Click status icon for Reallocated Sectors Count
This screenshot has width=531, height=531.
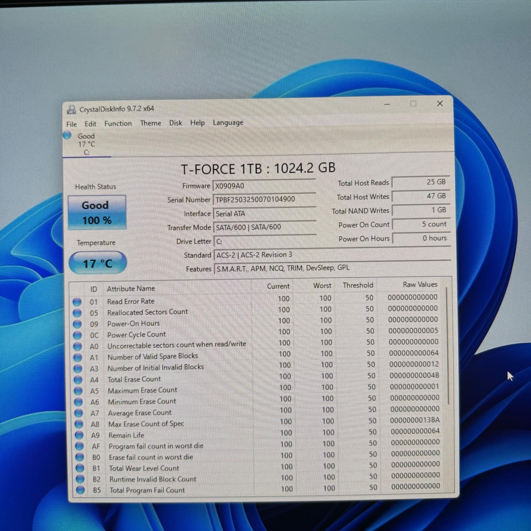[77, 313]
